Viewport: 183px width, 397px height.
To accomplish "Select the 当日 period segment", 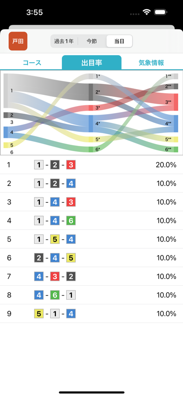I will click(119, 41).
